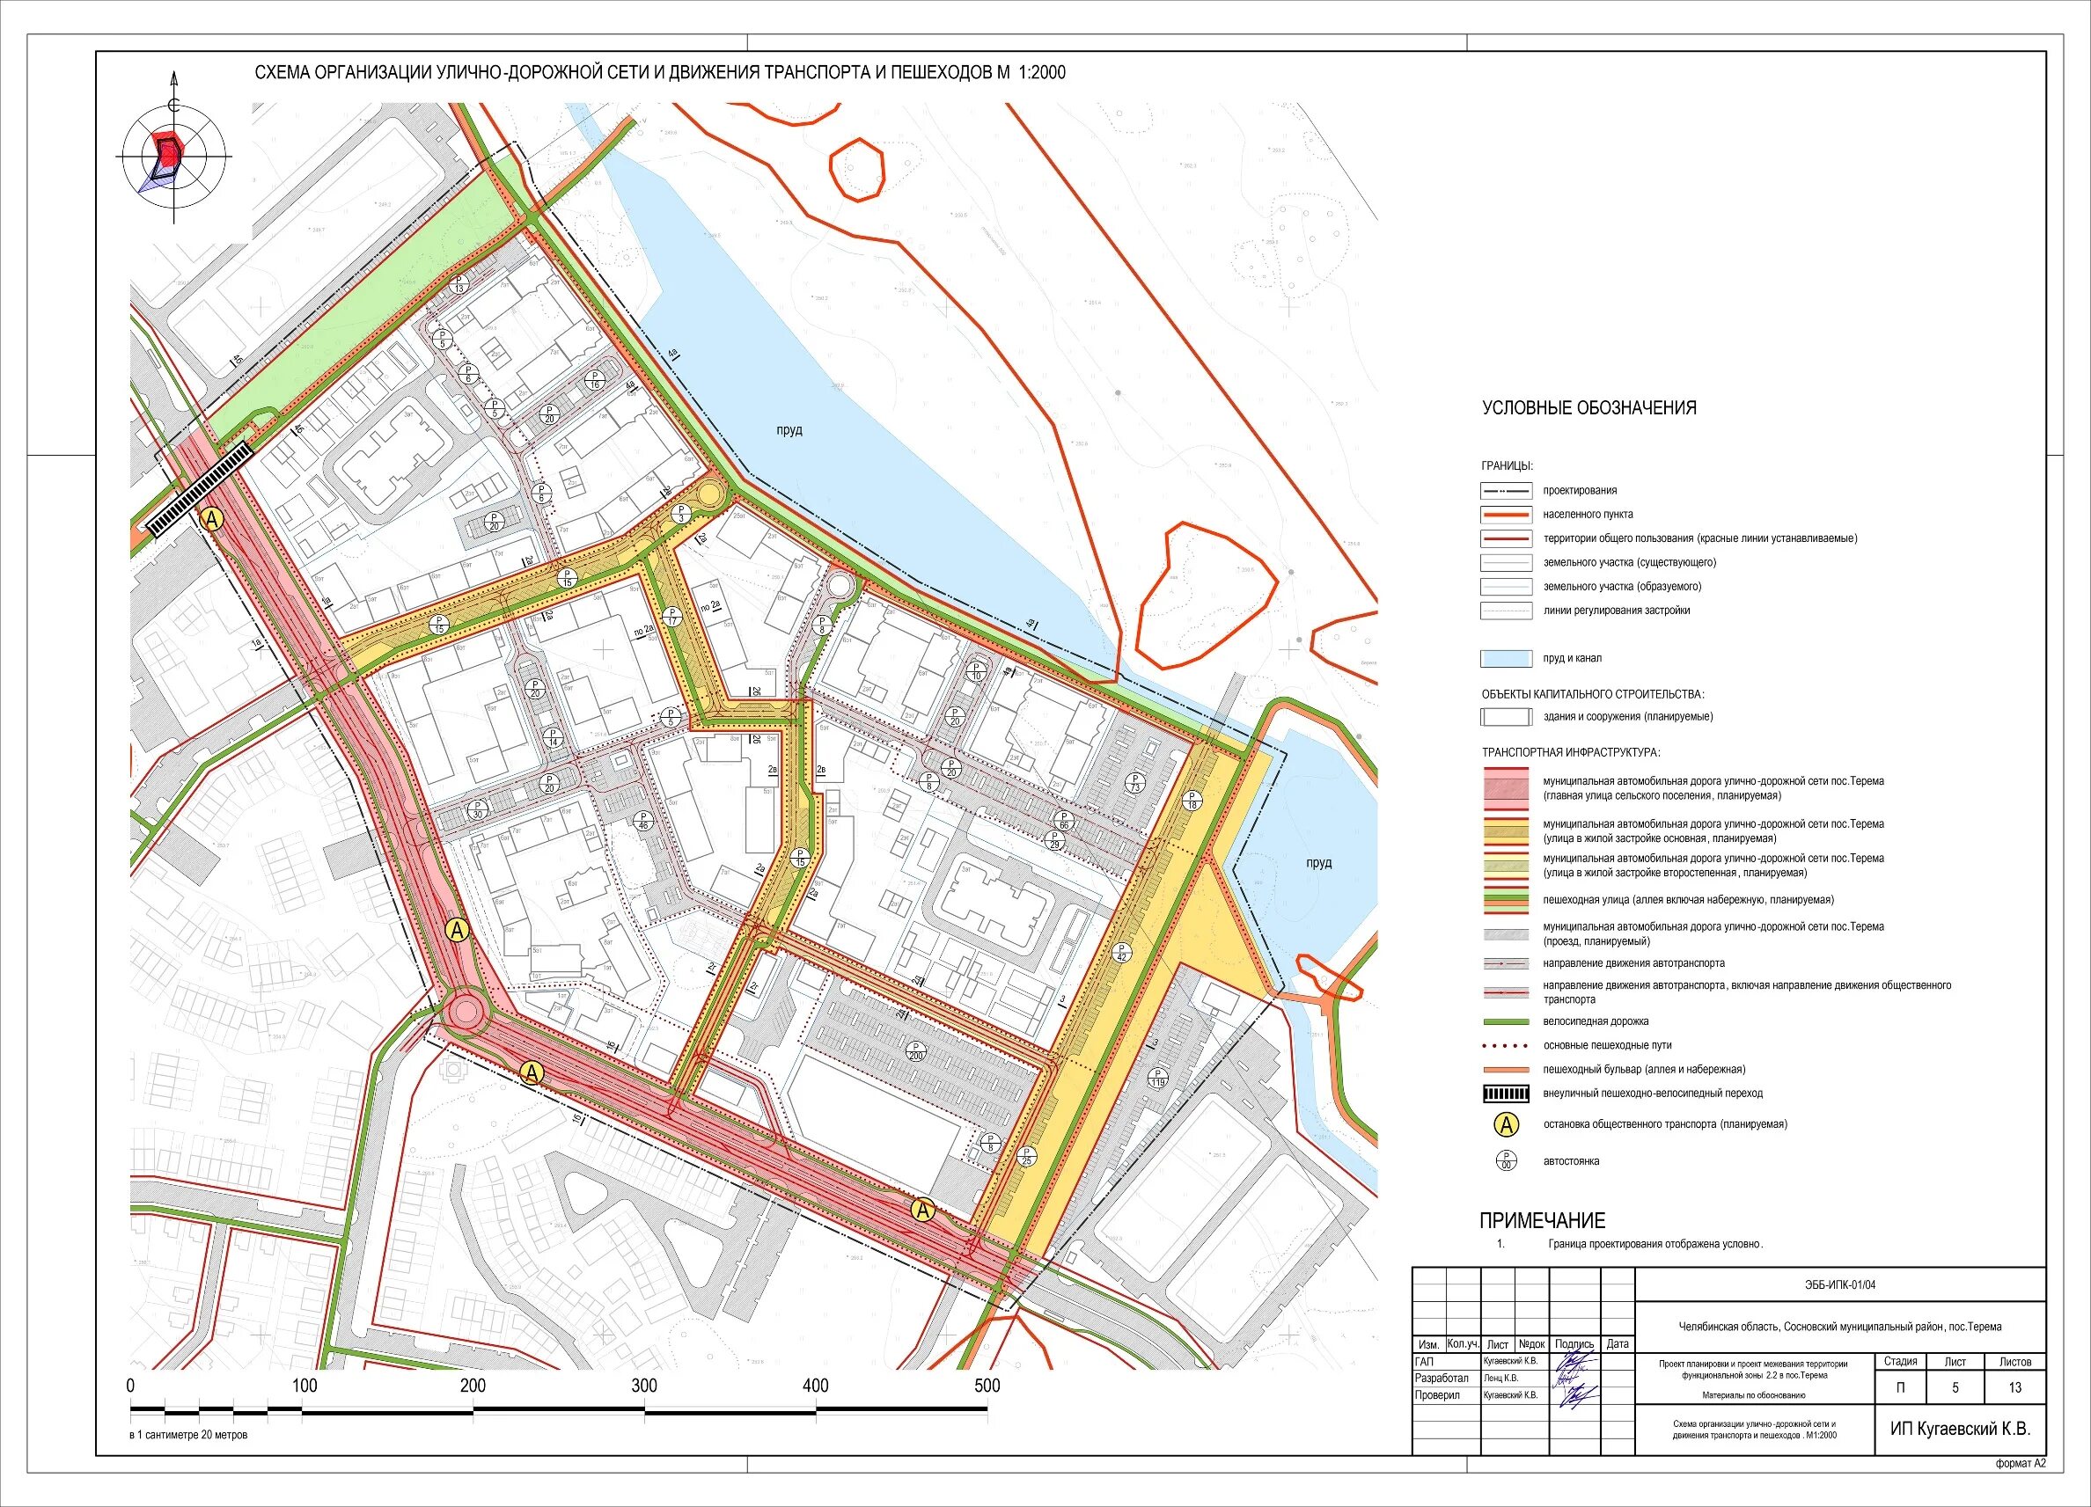This screenshot has height=1507, width=2091.
Task: Click the wind rose compass symbol
Action: (173, 158)
